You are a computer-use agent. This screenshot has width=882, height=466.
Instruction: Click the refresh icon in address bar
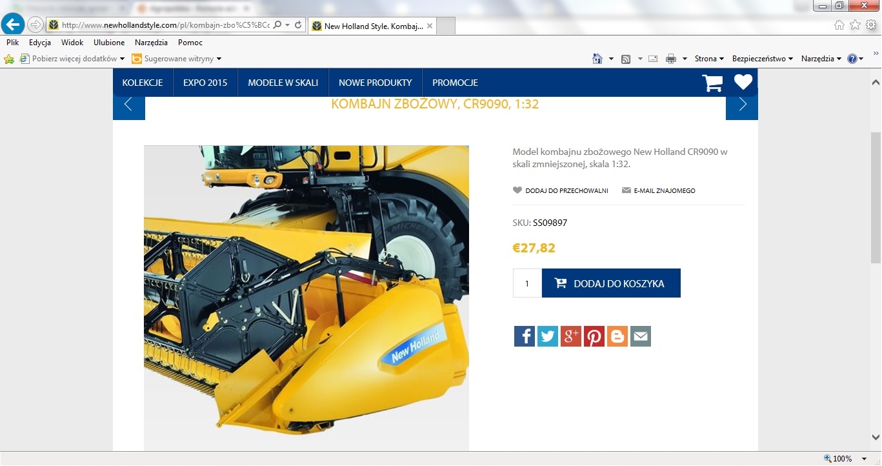(298, 25)
